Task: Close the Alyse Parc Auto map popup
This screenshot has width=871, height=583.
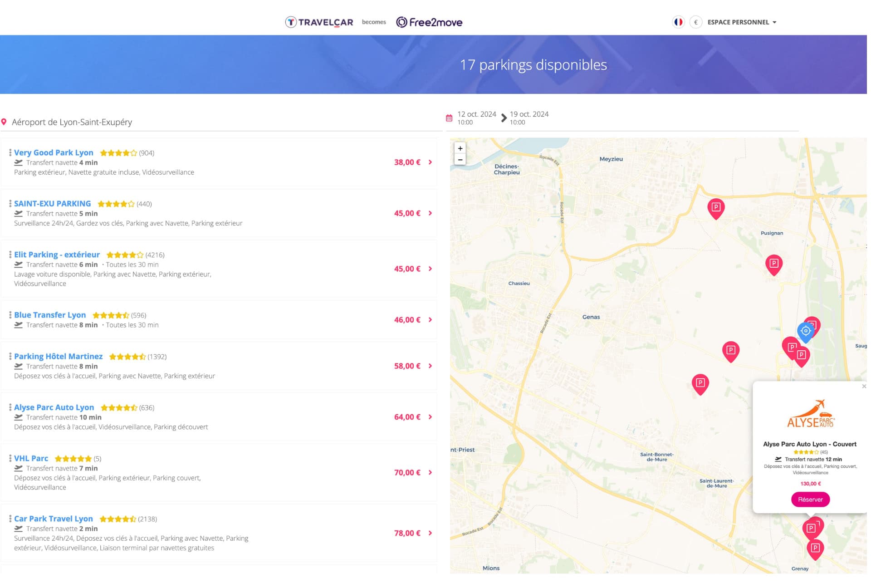Action: coord(864,387)
